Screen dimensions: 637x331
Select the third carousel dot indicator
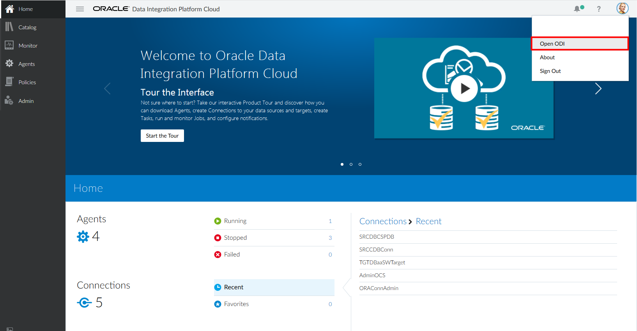360,164
